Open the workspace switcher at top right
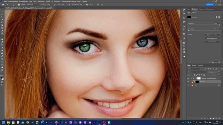The height and width of the screenshot is (125, 223). click(x=220, y=5)
